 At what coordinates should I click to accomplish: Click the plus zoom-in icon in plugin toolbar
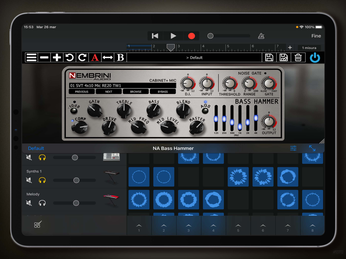[57, 57]
